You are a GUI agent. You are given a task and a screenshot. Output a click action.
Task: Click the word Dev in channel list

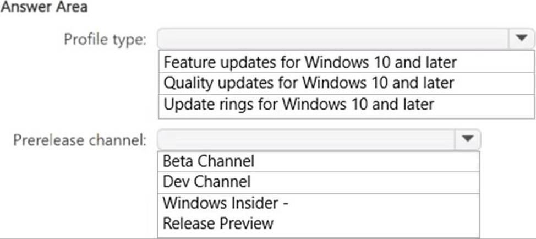175,181
